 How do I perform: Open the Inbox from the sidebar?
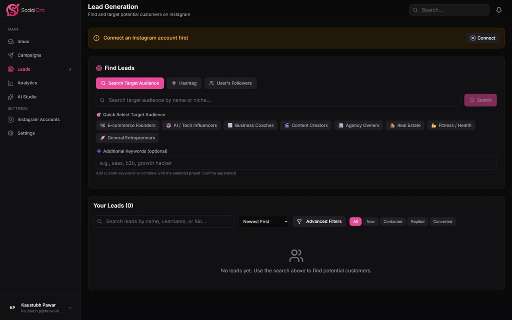coord(23,41)
